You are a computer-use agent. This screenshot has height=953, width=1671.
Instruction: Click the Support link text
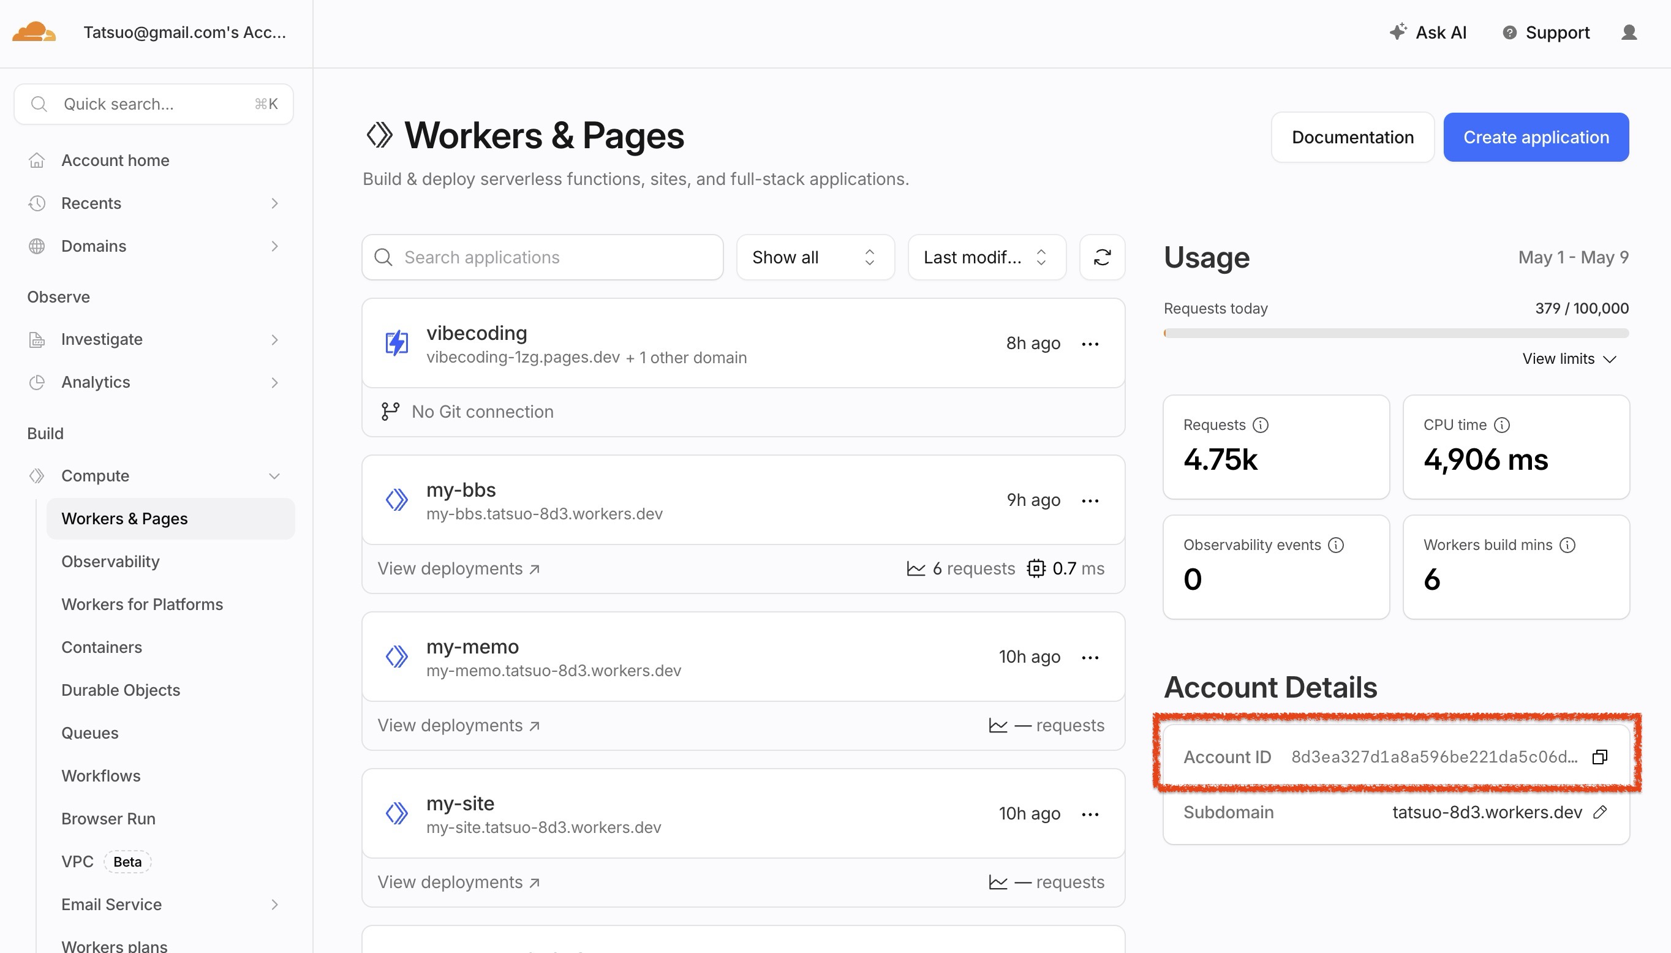pos(1557,32)
